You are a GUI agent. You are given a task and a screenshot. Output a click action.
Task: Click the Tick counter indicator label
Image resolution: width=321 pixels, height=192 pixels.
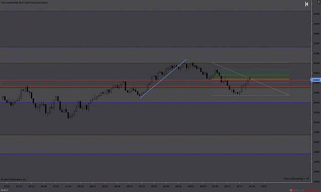(24, 3)
